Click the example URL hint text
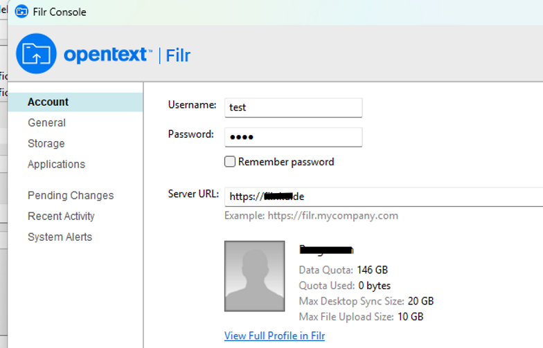 point(312,216)
